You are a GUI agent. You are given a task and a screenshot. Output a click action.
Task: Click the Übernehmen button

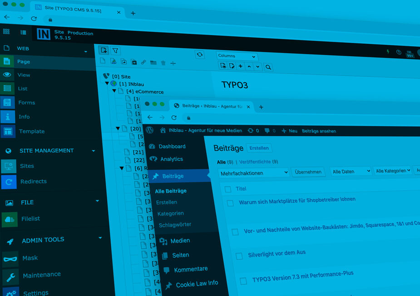click(308, 172)
